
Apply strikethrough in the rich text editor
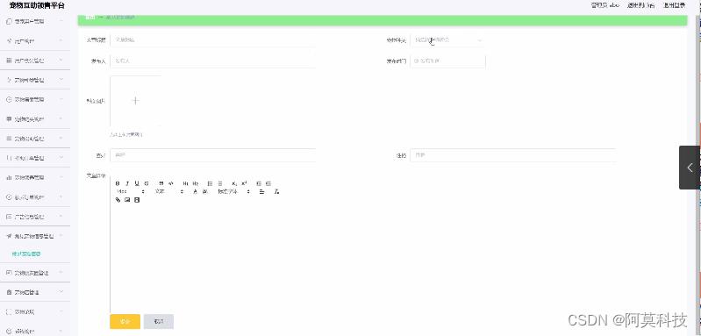[147, 183]
